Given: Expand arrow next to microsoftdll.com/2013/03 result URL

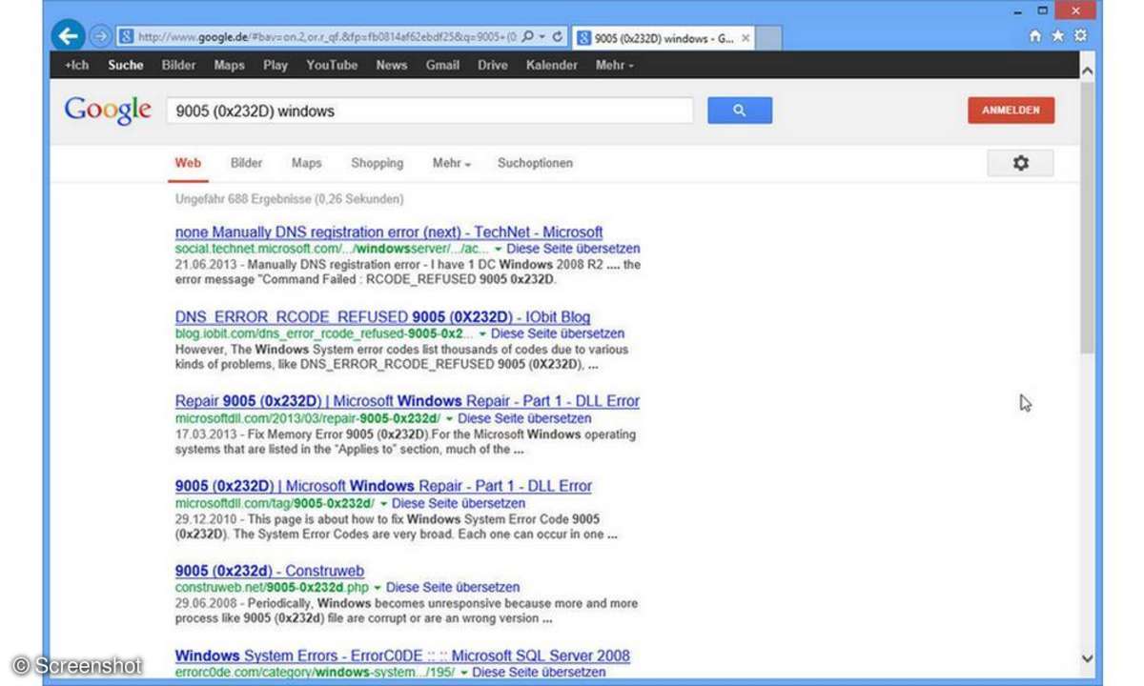Looking at the screenshot, I should click(x=449, y=419).
